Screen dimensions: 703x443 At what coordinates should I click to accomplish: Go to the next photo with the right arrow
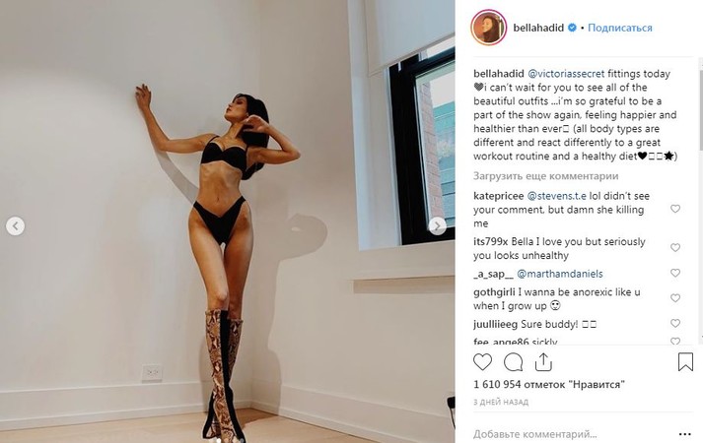[x=437, y=226]
